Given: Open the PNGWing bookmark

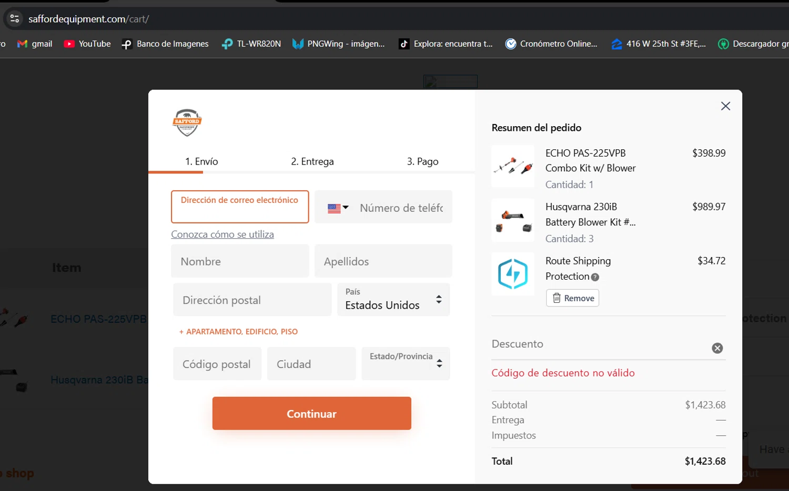Looking at the screenshot, I should (x=339, y=44).
